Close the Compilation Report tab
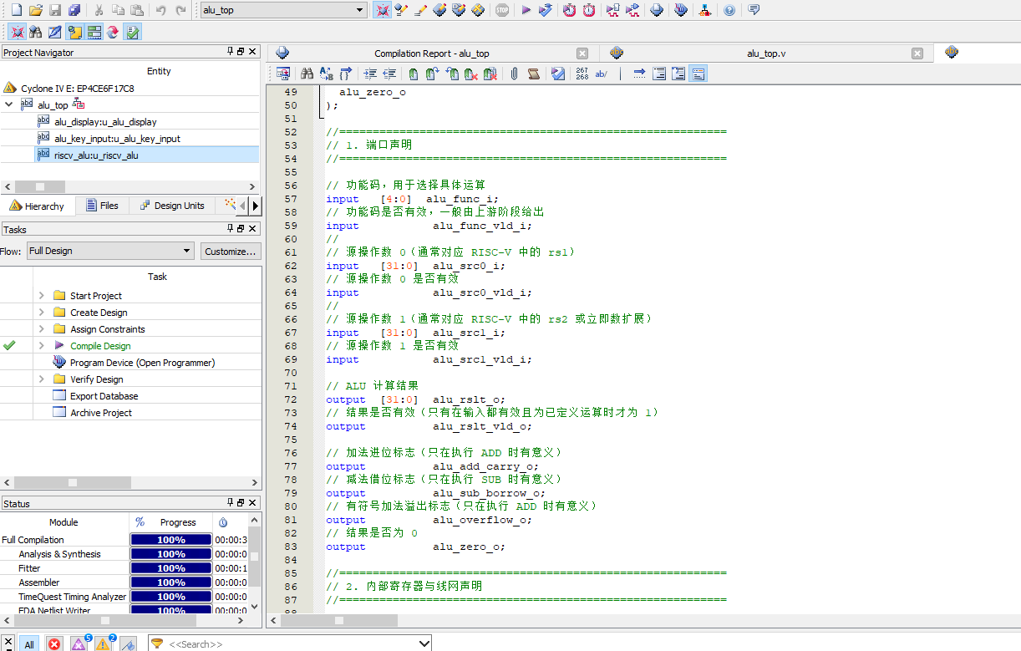 [x=582, y=53]
